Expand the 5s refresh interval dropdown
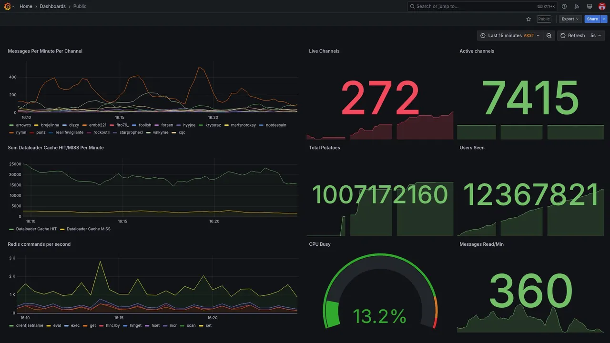The width and height of the screenshot is (610, 343). 596,36
